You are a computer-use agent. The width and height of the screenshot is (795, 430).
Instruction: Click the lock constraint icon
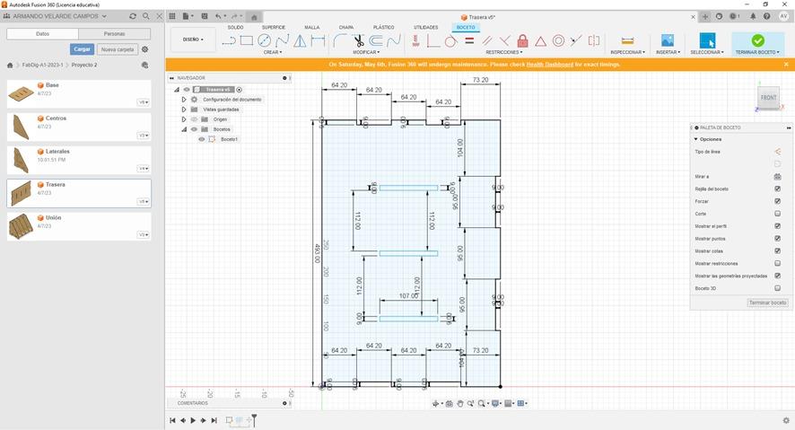point(523,40)
